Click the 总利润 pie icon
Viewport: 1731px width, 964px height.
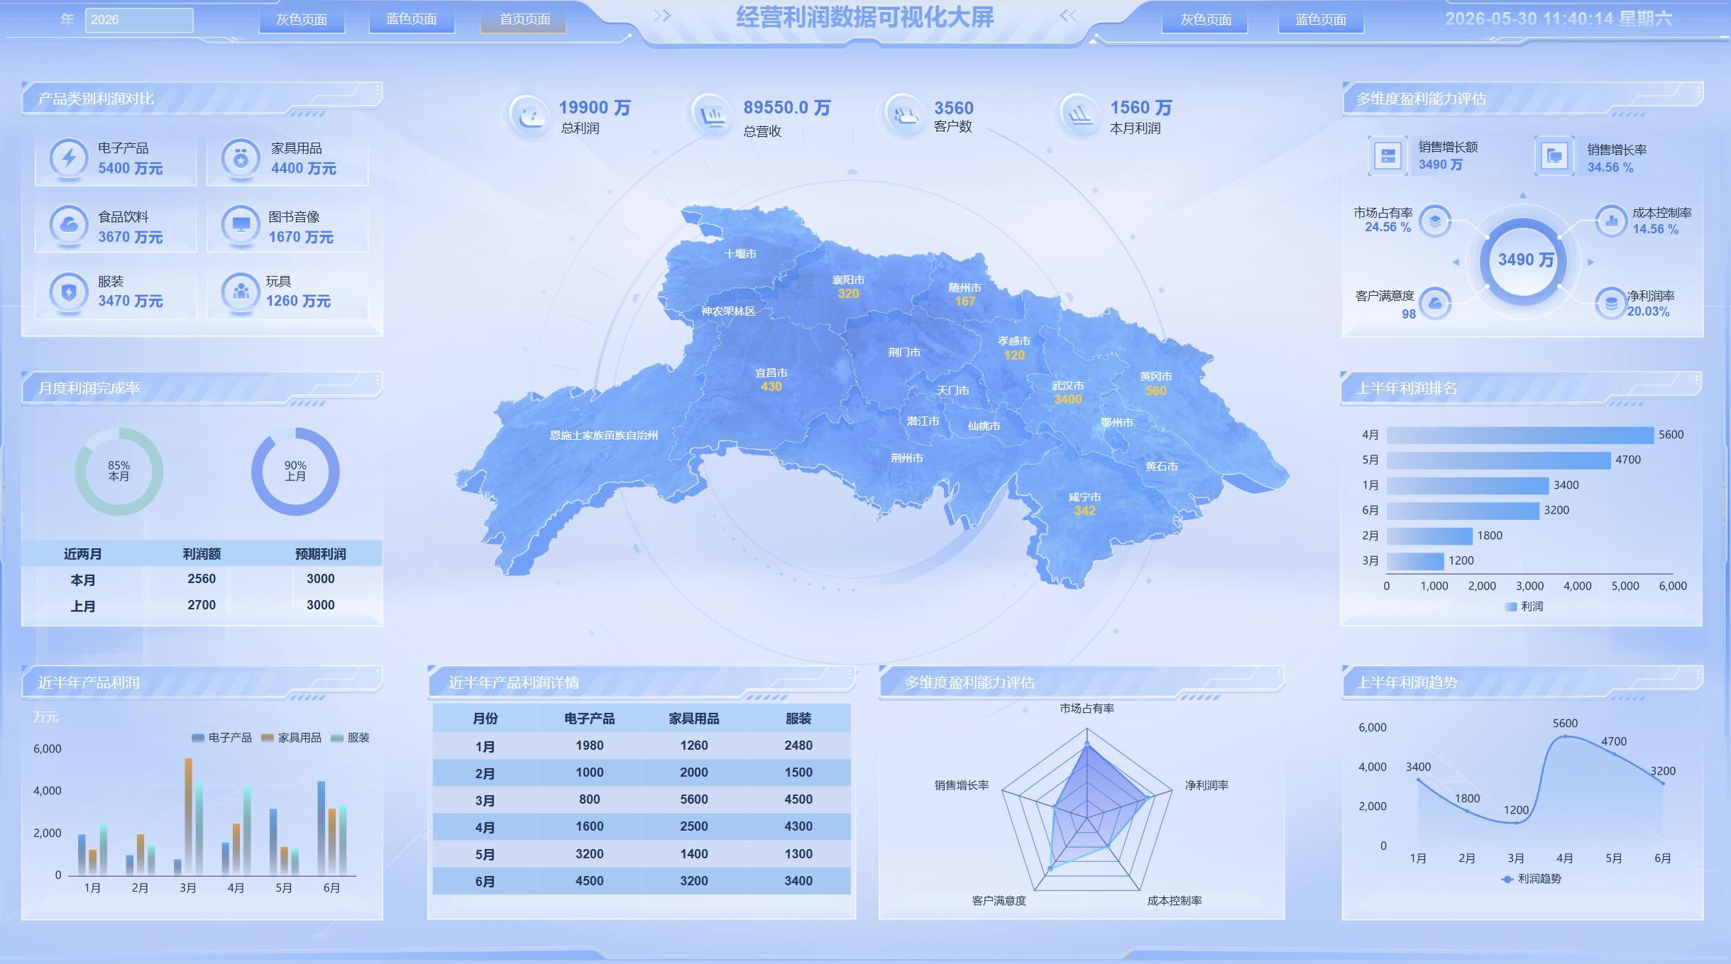coord(529,116)
